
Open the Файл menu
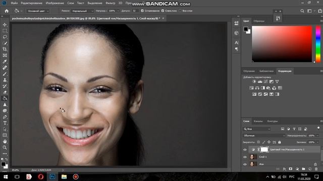[14, 3]
